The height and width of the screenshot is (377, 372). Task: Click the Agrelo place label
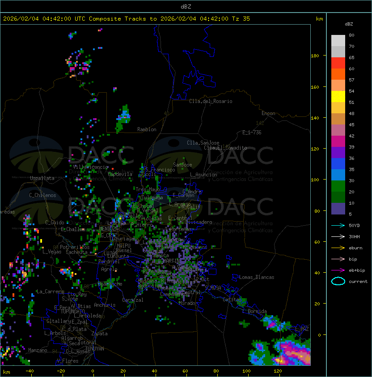click(x=109, y=269)
